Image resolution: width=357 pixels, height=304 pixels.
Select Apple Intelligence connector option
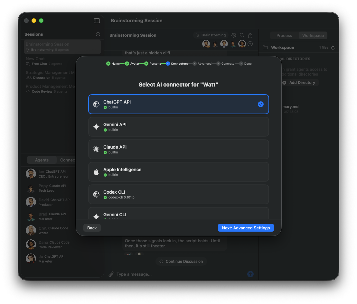(178, 172)
